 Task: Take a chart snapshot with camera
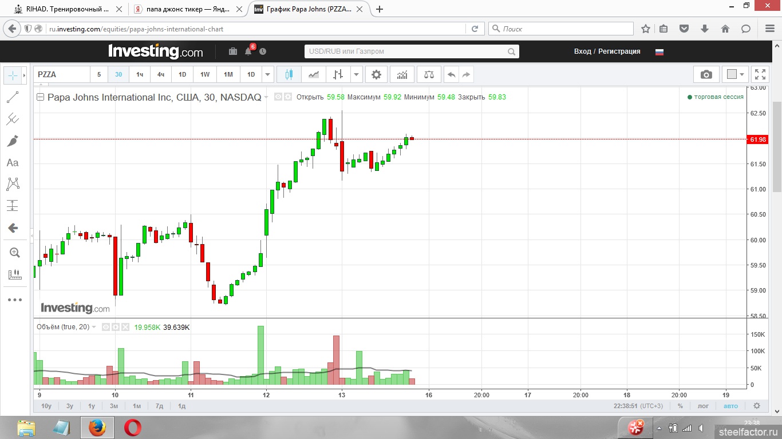coord(706,74)
